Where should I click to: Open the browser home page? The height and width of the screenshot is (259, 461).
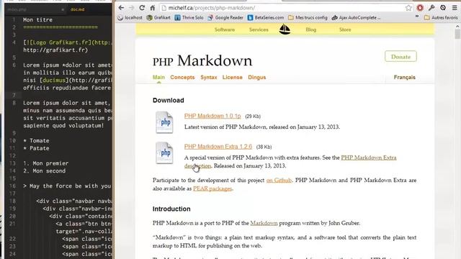click(x=152, y=8)
